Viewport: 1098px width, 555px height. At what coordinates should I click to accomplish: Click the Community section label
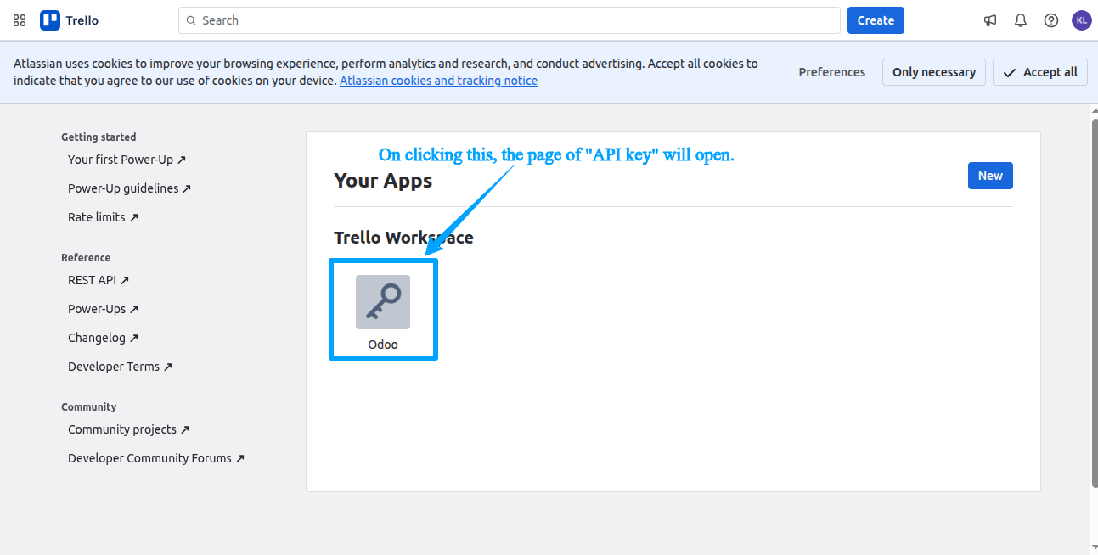88,406
